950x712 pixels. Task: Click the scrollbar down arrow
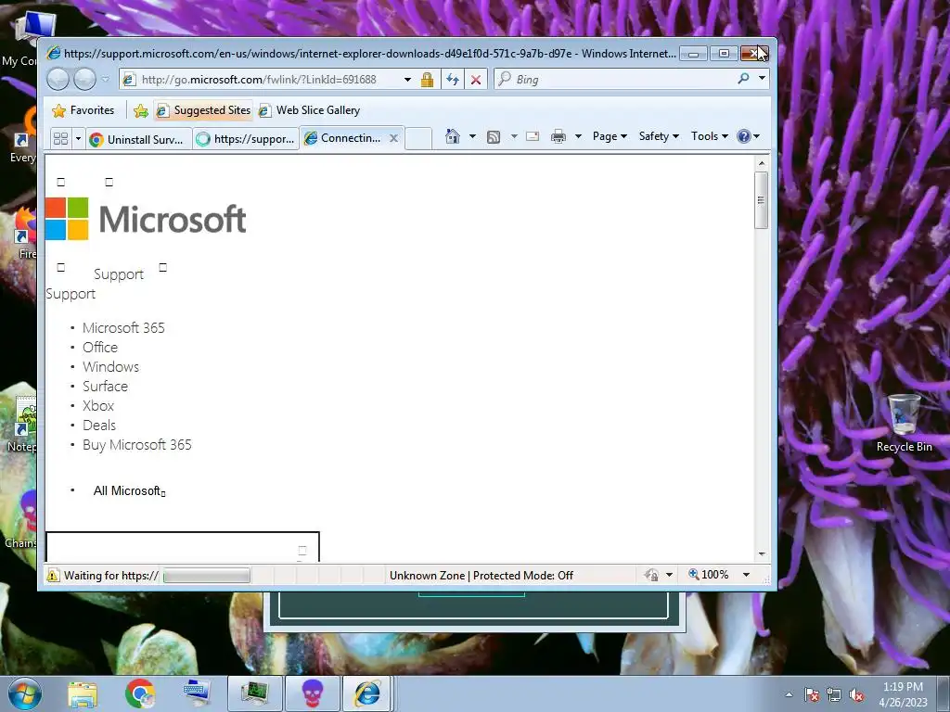click(762, 554)
